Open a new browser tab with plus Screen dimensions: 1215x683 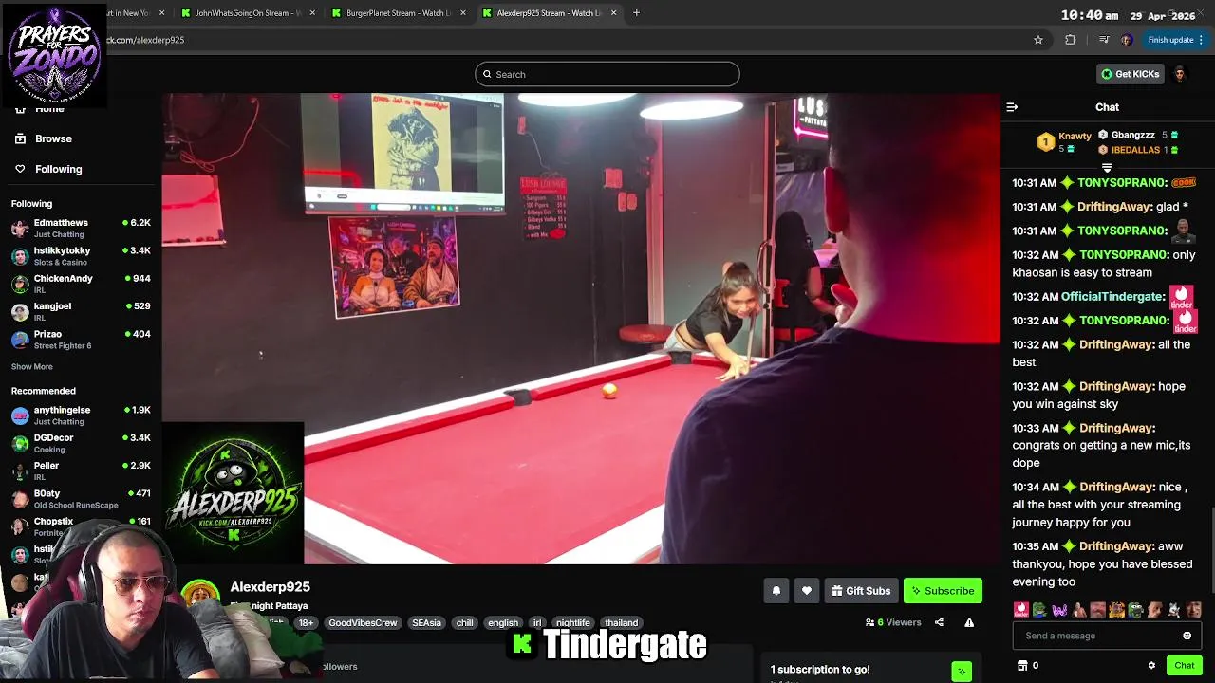(x=636, y=13)
